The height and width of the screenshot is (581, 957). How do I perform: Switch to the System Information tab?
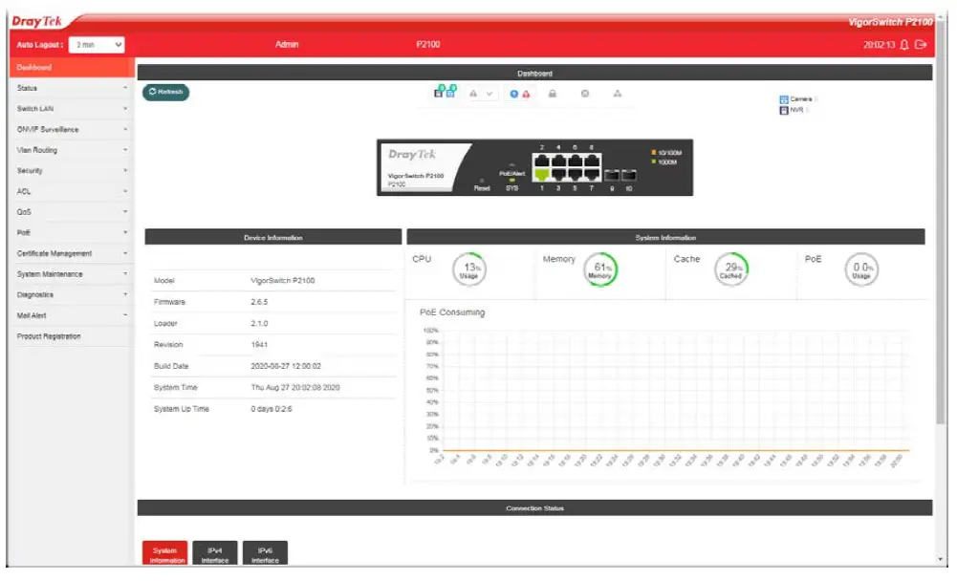coord(164,554)
